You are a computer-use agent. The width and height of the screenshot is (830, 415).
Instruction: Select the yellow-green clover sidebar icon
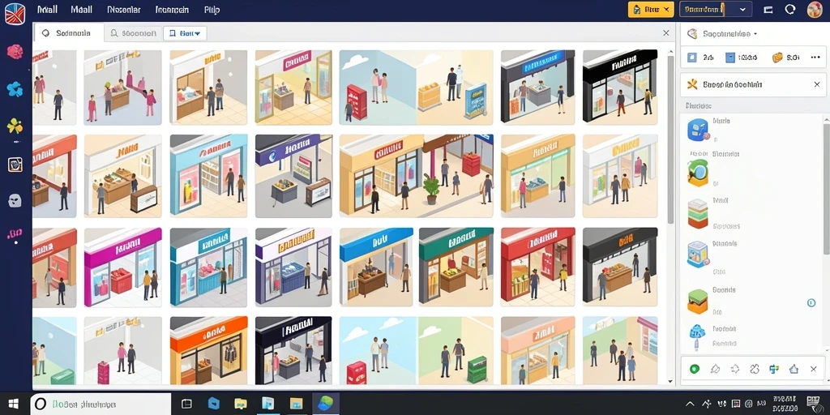pos(15,126)
